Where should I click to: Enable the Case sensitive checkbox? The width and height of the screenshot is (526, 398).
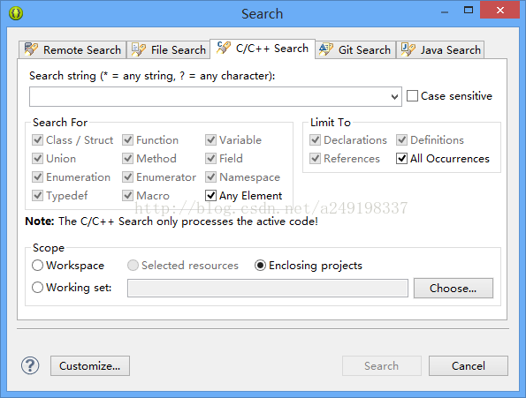point(412,95)
